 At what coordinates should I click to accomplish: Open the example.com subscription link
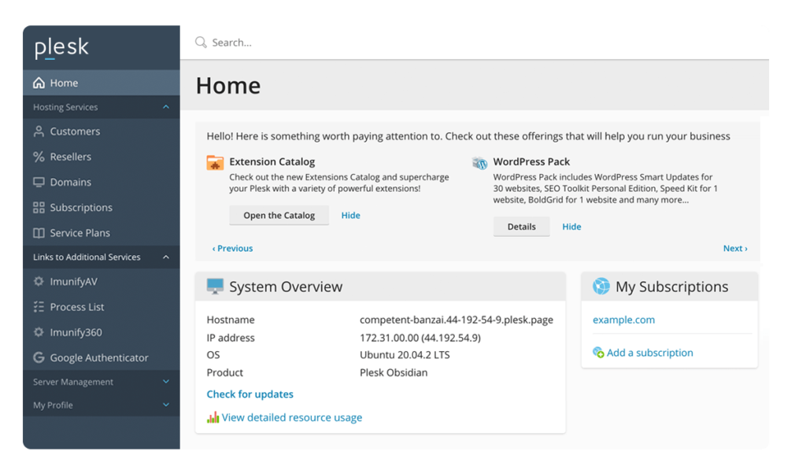tap(623, 320)
